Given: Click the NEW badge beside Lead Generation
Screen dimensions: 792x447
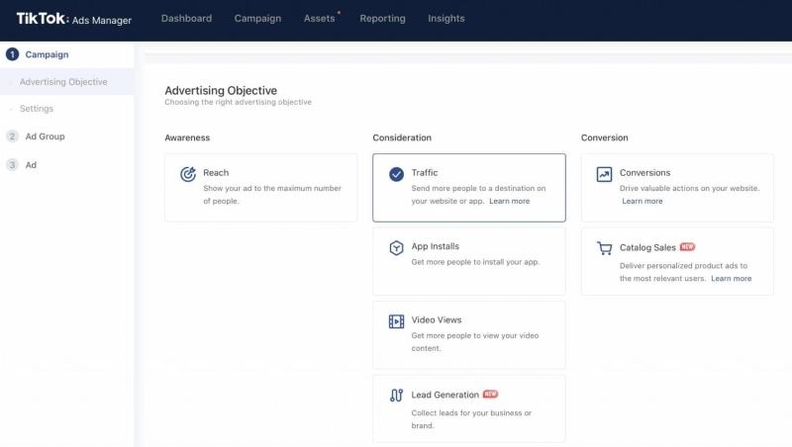Looking at the screenshot, I should coord(490,394).
